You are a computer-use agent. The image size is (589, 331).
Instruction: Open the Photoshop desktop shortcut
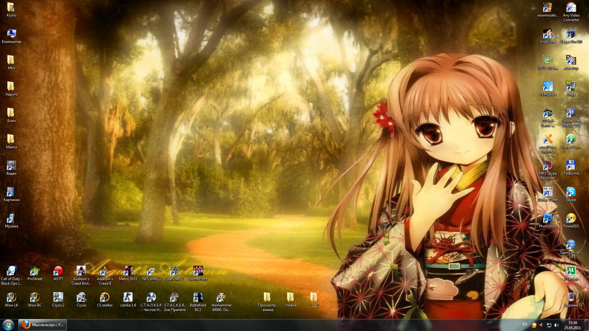tap(548, 219)
